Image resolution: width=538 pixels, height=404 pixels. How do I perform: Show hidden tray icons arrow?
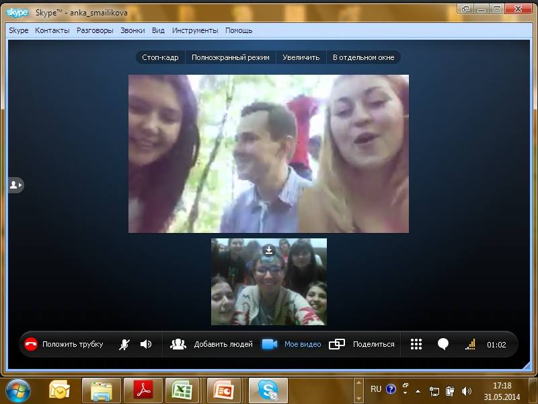[418, 391]
